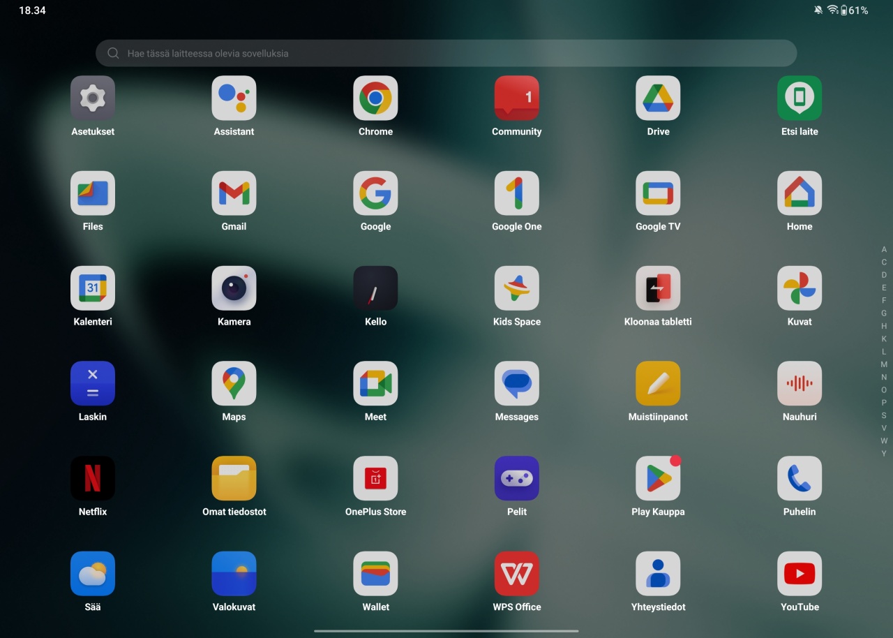Jump to letter W in alphabet index
The width and height of the screenshot is (893, 638).
(x=884, y=440)
